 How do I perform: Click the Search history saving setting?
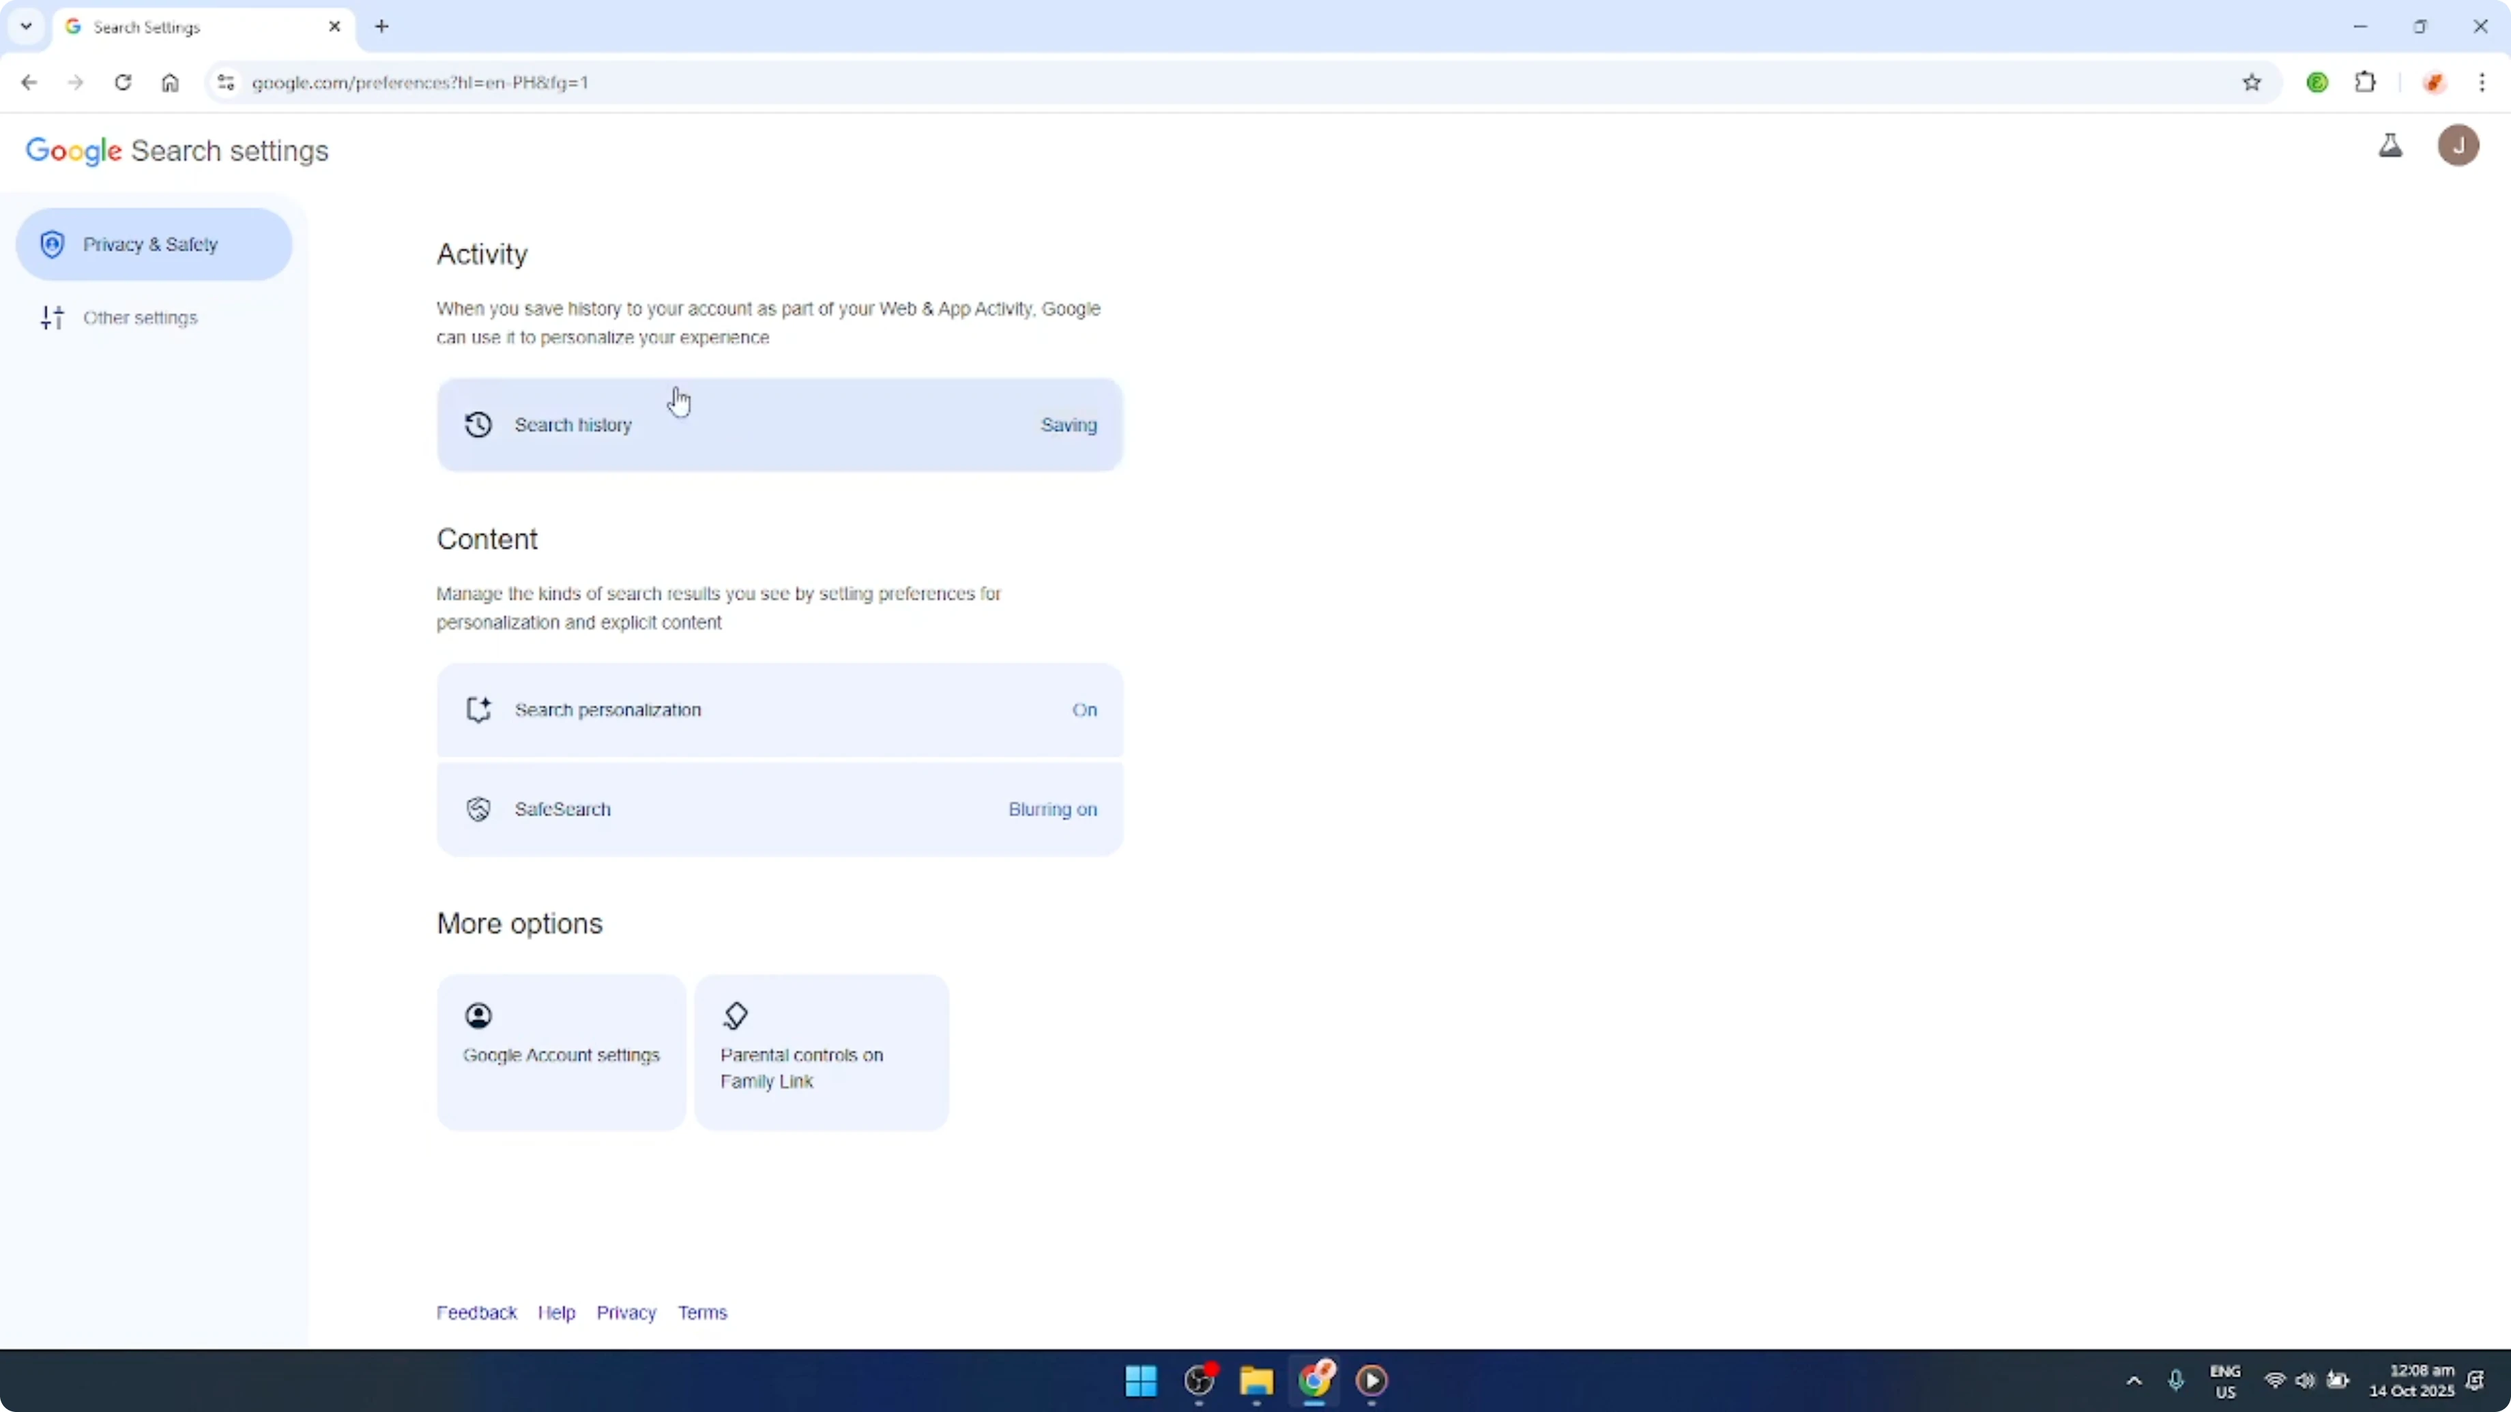coord(779,425)
